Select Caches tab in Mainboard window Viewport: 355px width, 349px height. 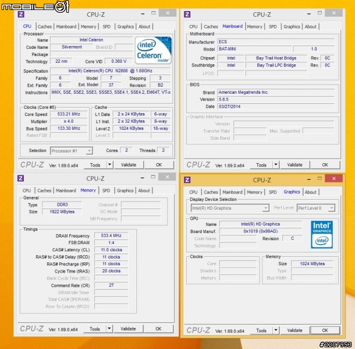(x=211, y=27)
